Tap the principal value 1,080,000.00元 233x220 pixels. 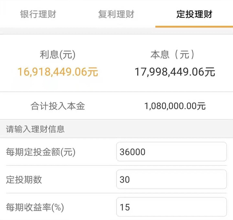(175, 106)
